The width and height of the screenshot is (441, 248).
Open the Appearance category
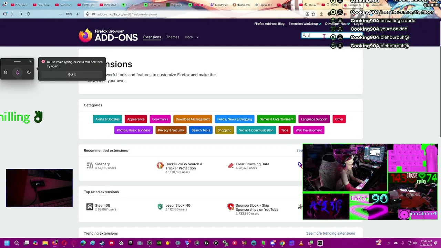[136, 119]
